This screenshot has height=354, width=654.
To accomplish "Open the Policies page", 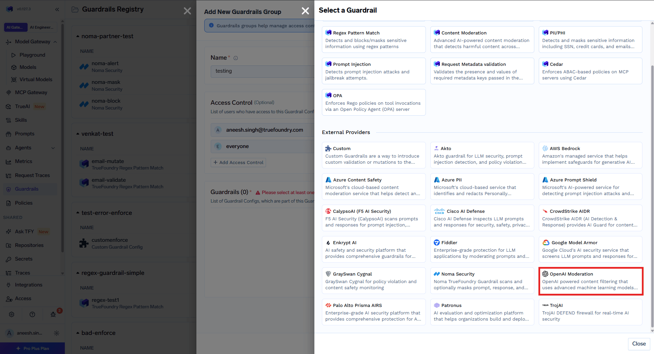I will point(24,203).
